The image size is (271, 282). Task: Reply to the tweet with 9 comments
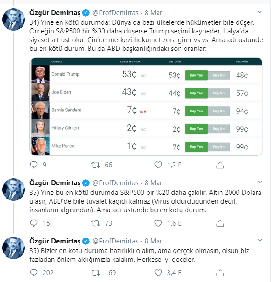click(x=34, y=165)
